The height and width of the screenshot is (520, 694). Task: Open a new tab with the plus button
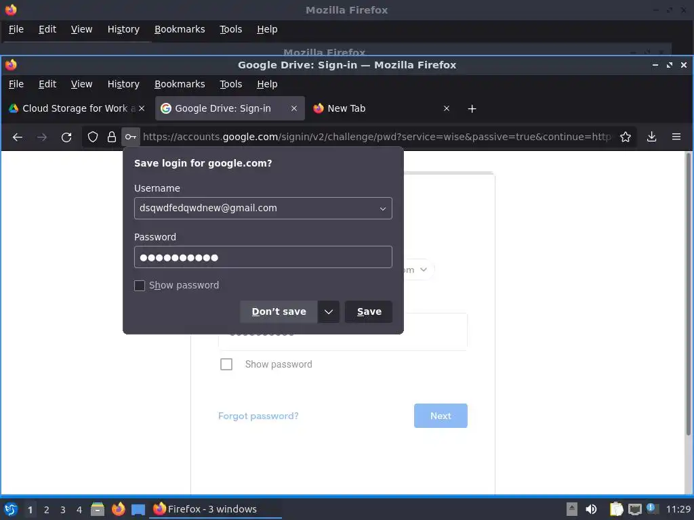point(472,109)
